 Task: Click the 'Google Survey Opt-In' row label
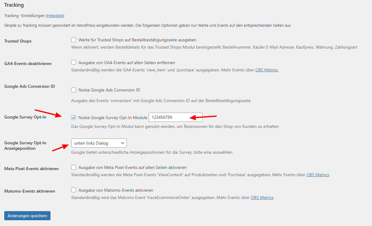click(x=25, y=117)
